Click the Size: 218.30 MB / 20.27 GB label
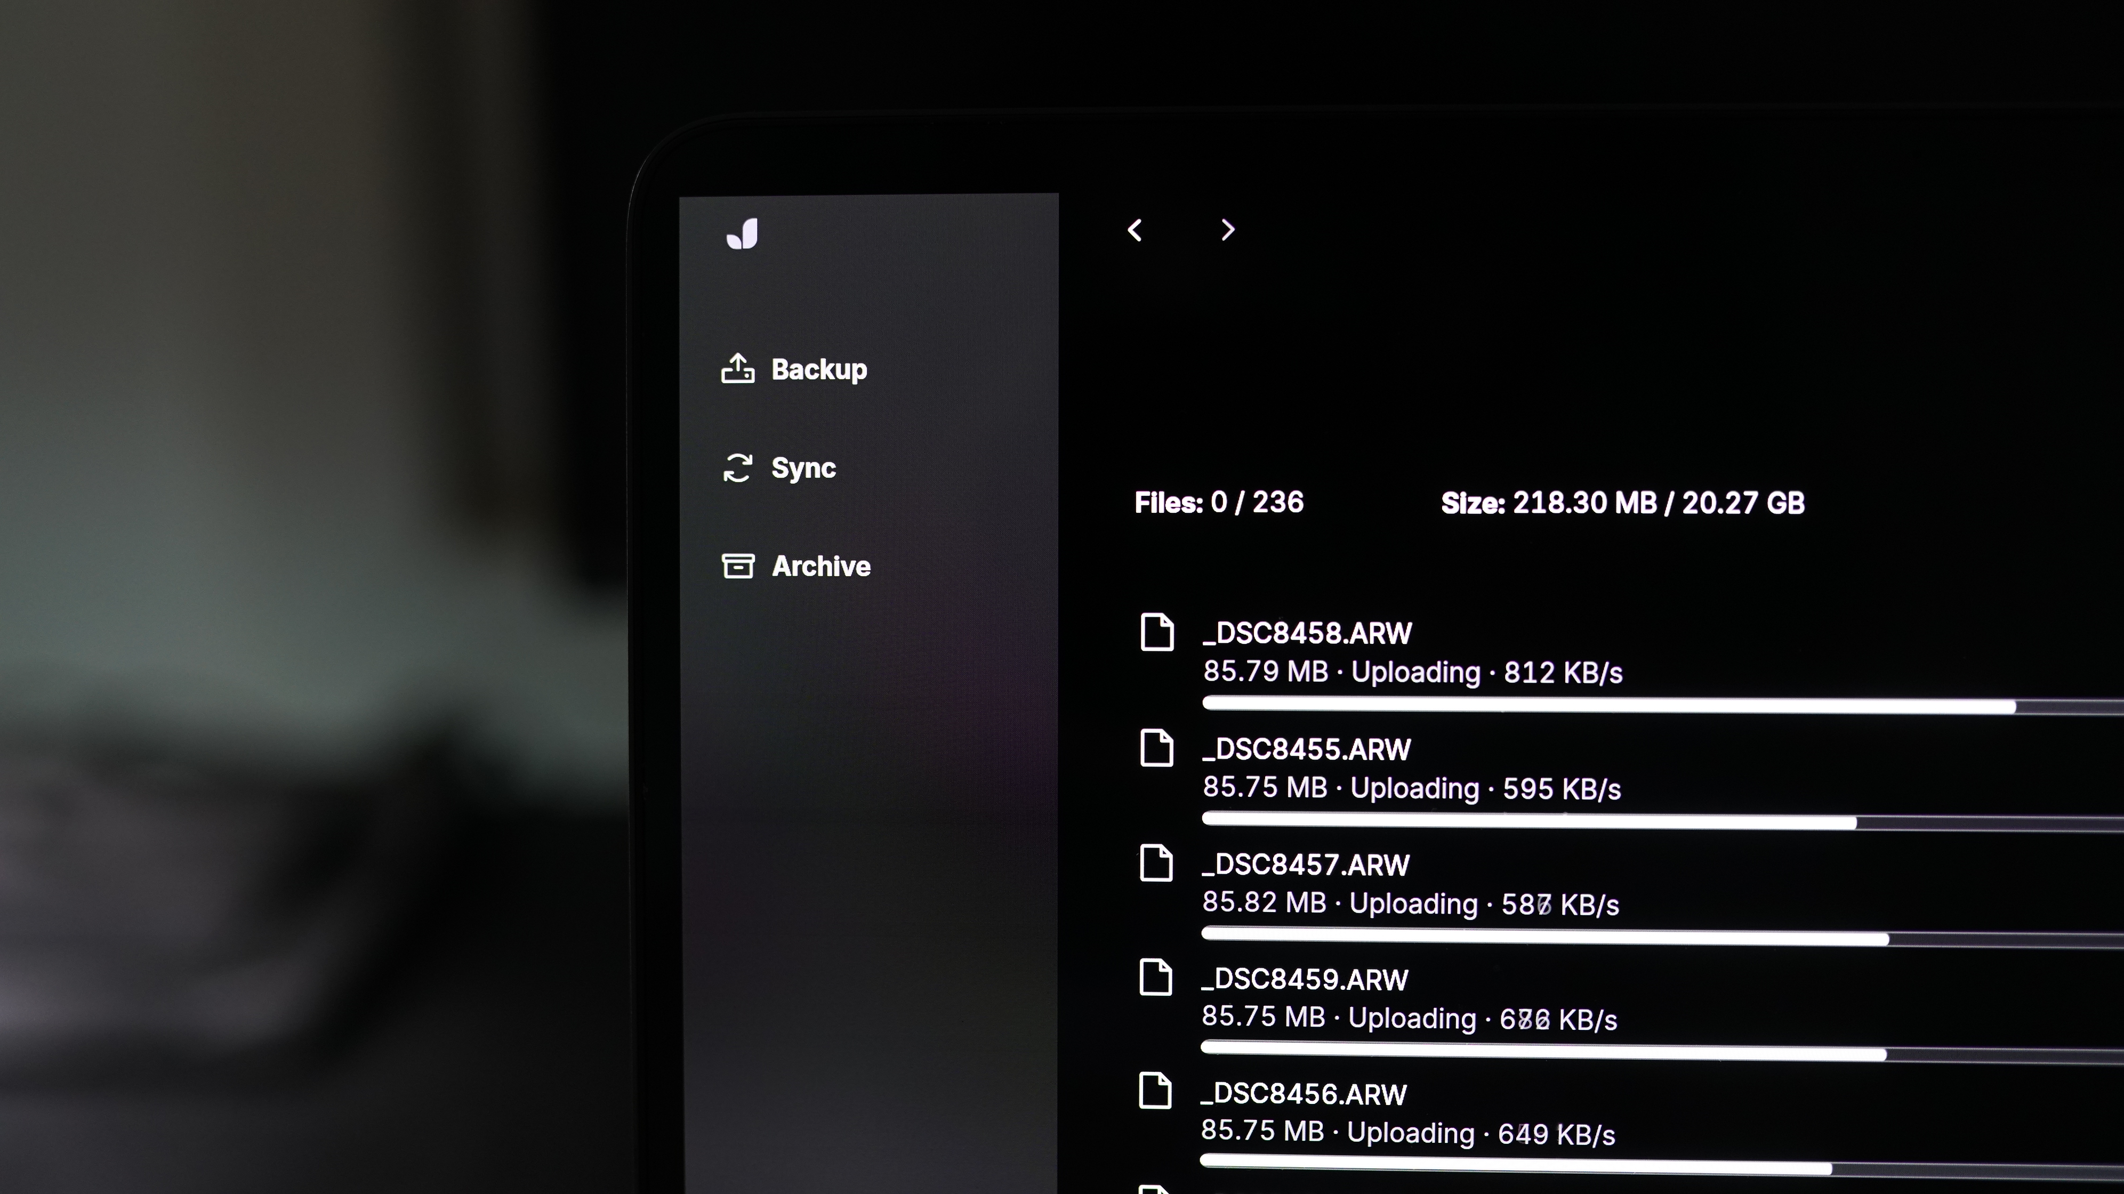The image size is (2124, 1194). [x=1623, y=503]
